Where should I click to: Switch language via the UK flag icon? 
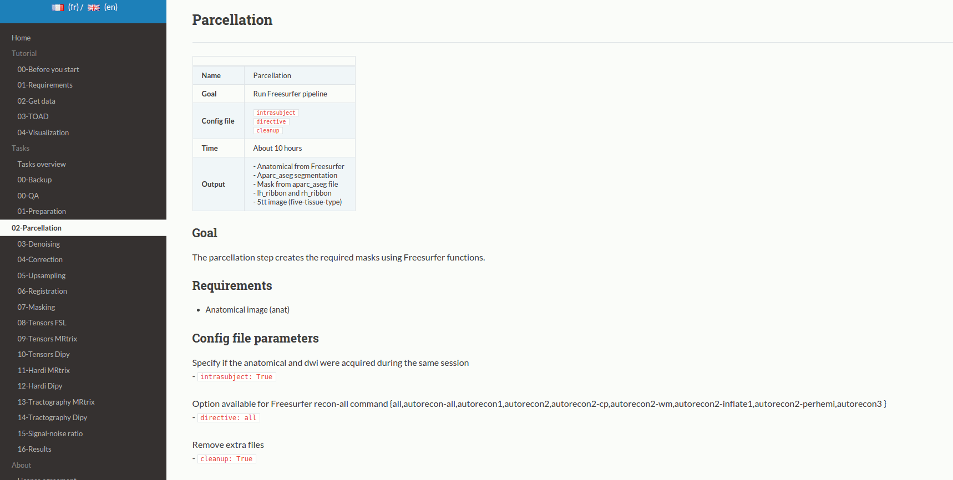94,8
